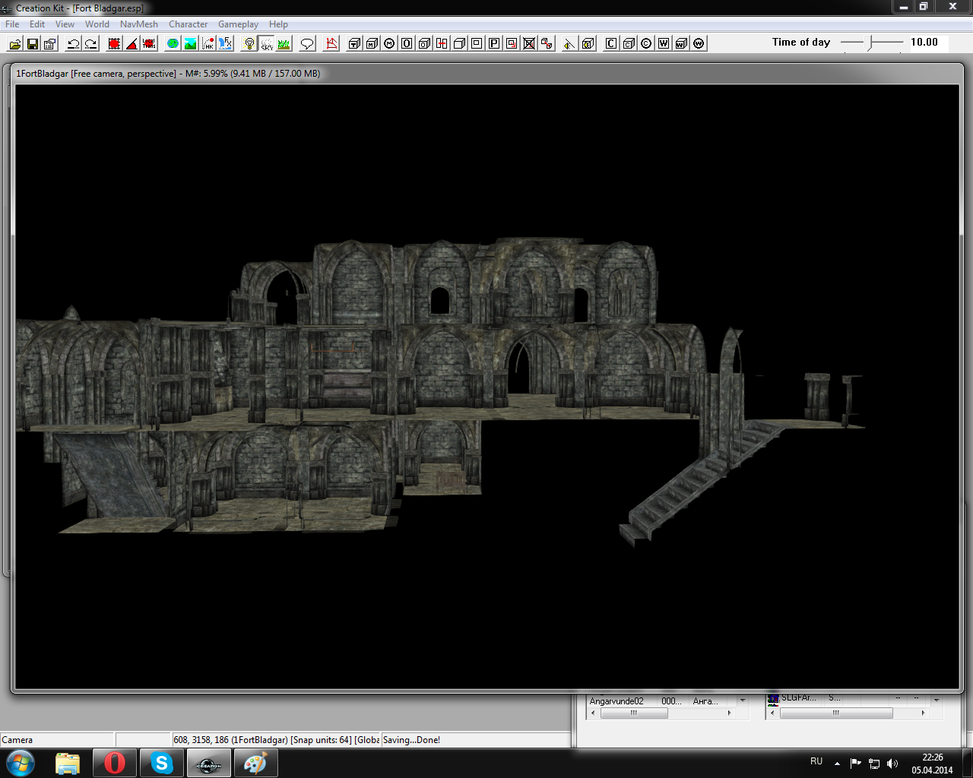Screen dimensions: 973x778
Task: Toggle the Local Trans toolbar icon
Action: pos(149,43)
